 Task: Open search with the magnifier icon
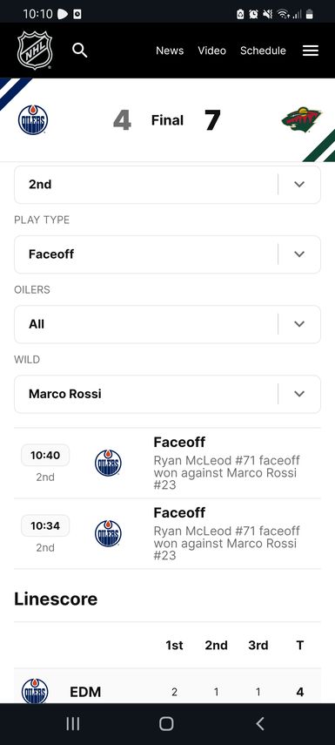click(80, 51)
